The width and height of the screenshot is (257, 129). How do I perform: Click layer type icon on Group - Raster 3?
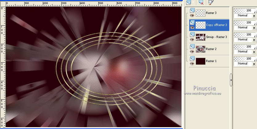[x=192, y=35]
